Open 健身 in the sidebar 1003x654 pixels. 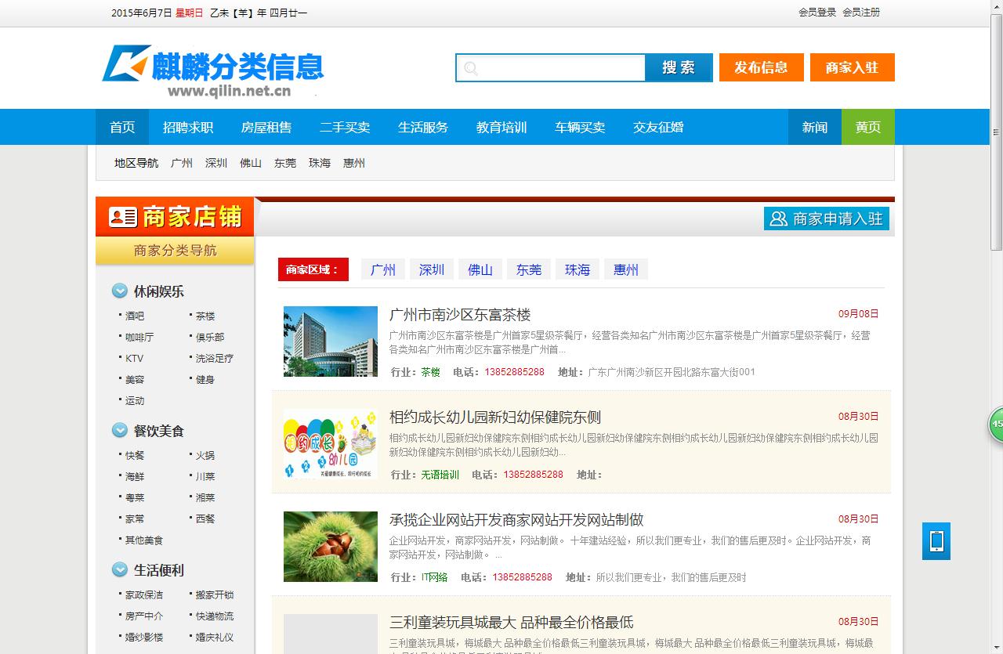[x=205, y=380]
